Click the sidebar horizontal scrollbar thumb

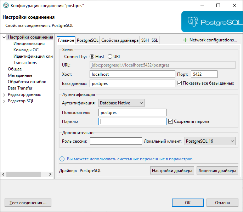pyautogui.click(x=24, y=174)
